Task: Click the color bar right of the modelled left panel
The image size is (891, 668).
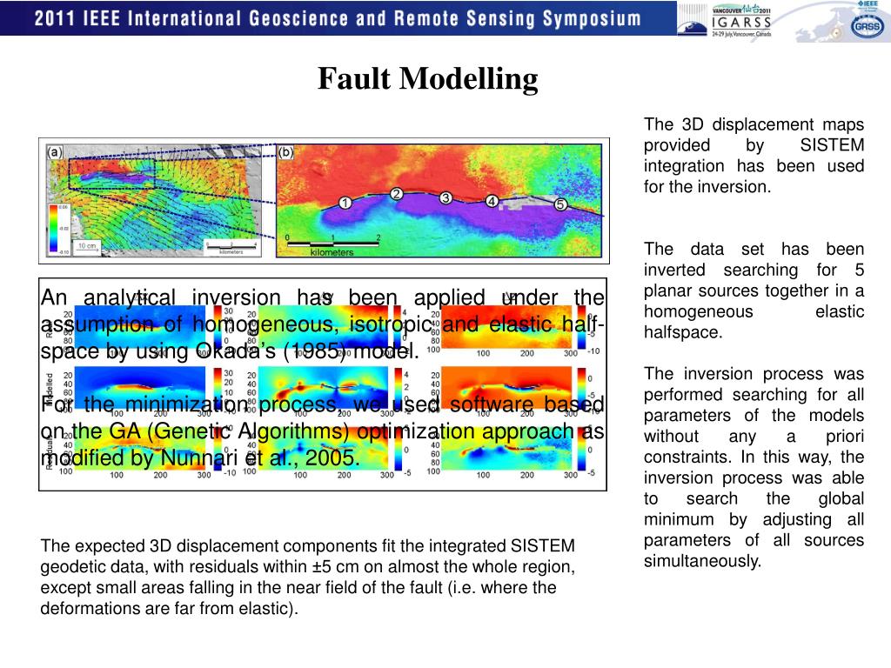Action: (x=218, y=388)
